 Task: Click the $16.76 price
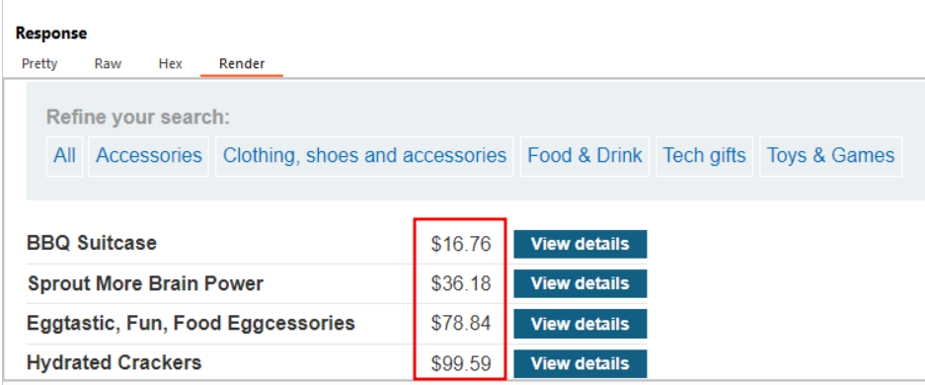tap(461, 244)
